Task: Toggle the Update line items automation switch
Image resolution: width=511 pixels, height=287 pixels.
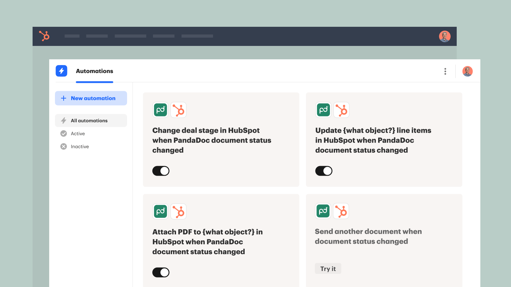Action: (324, 171)
